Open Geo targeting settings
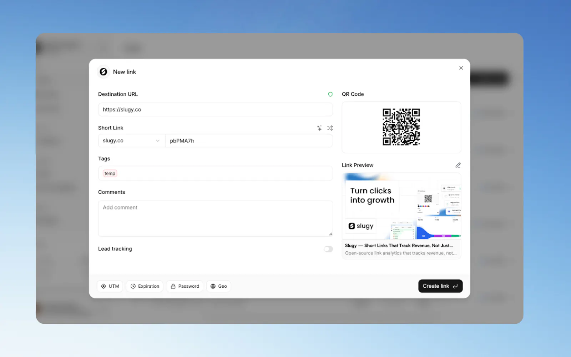Screen dimensions: 571x357 (x=218, y=286)
